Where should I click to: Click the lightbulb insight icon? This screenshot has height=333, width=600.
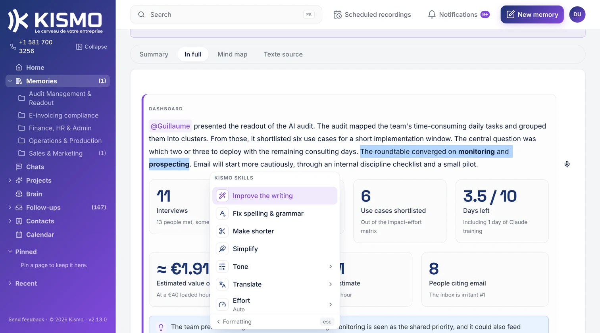[161, 327]
